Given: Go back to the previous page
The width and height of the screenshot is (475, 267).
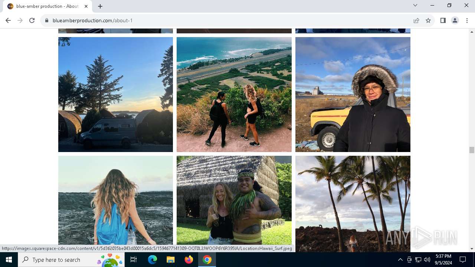Looking at the screenshot, I should click(8, 20).
